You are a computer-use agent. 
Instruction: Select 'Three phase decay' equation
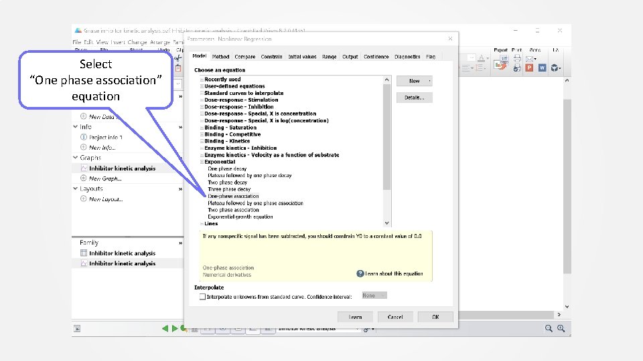click(x=229, y=189)
